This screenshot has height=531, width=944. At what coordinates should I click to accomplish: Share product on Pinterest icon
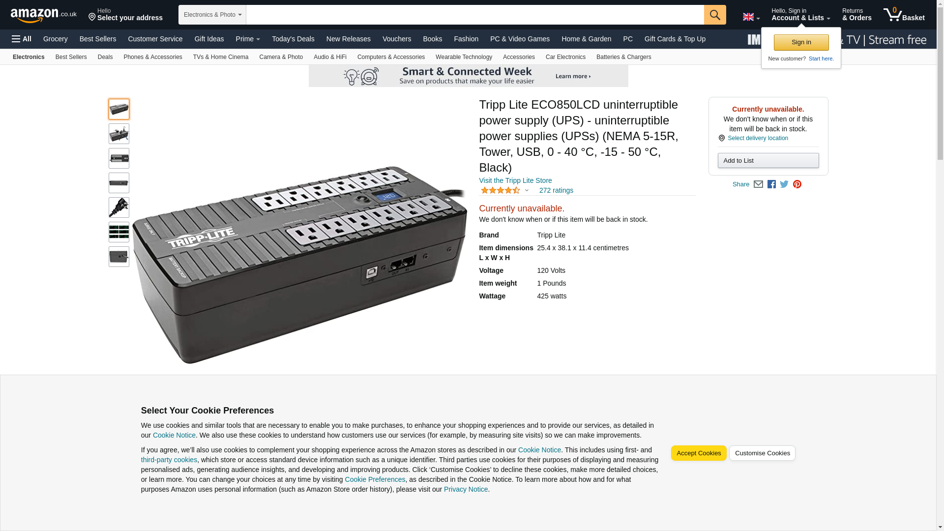tap(797, 184)
